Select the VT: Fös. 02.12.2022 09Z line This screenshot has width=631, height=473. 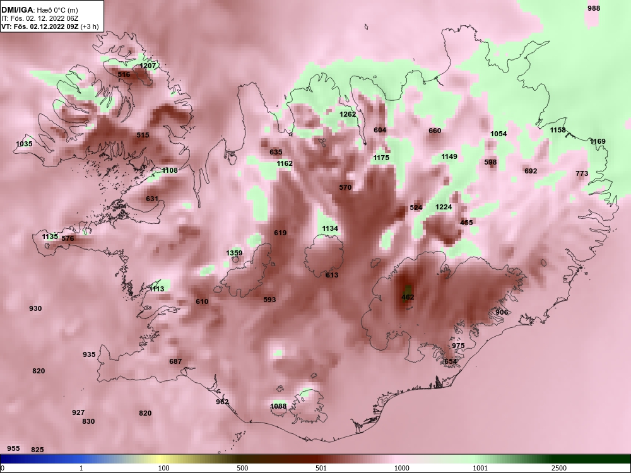49,27
